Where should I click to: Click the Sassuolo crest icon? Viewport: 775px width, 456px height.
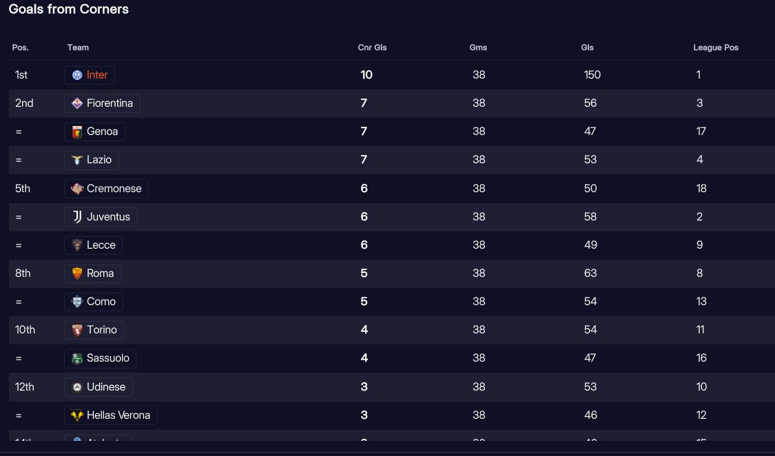[x=77, y=358]
